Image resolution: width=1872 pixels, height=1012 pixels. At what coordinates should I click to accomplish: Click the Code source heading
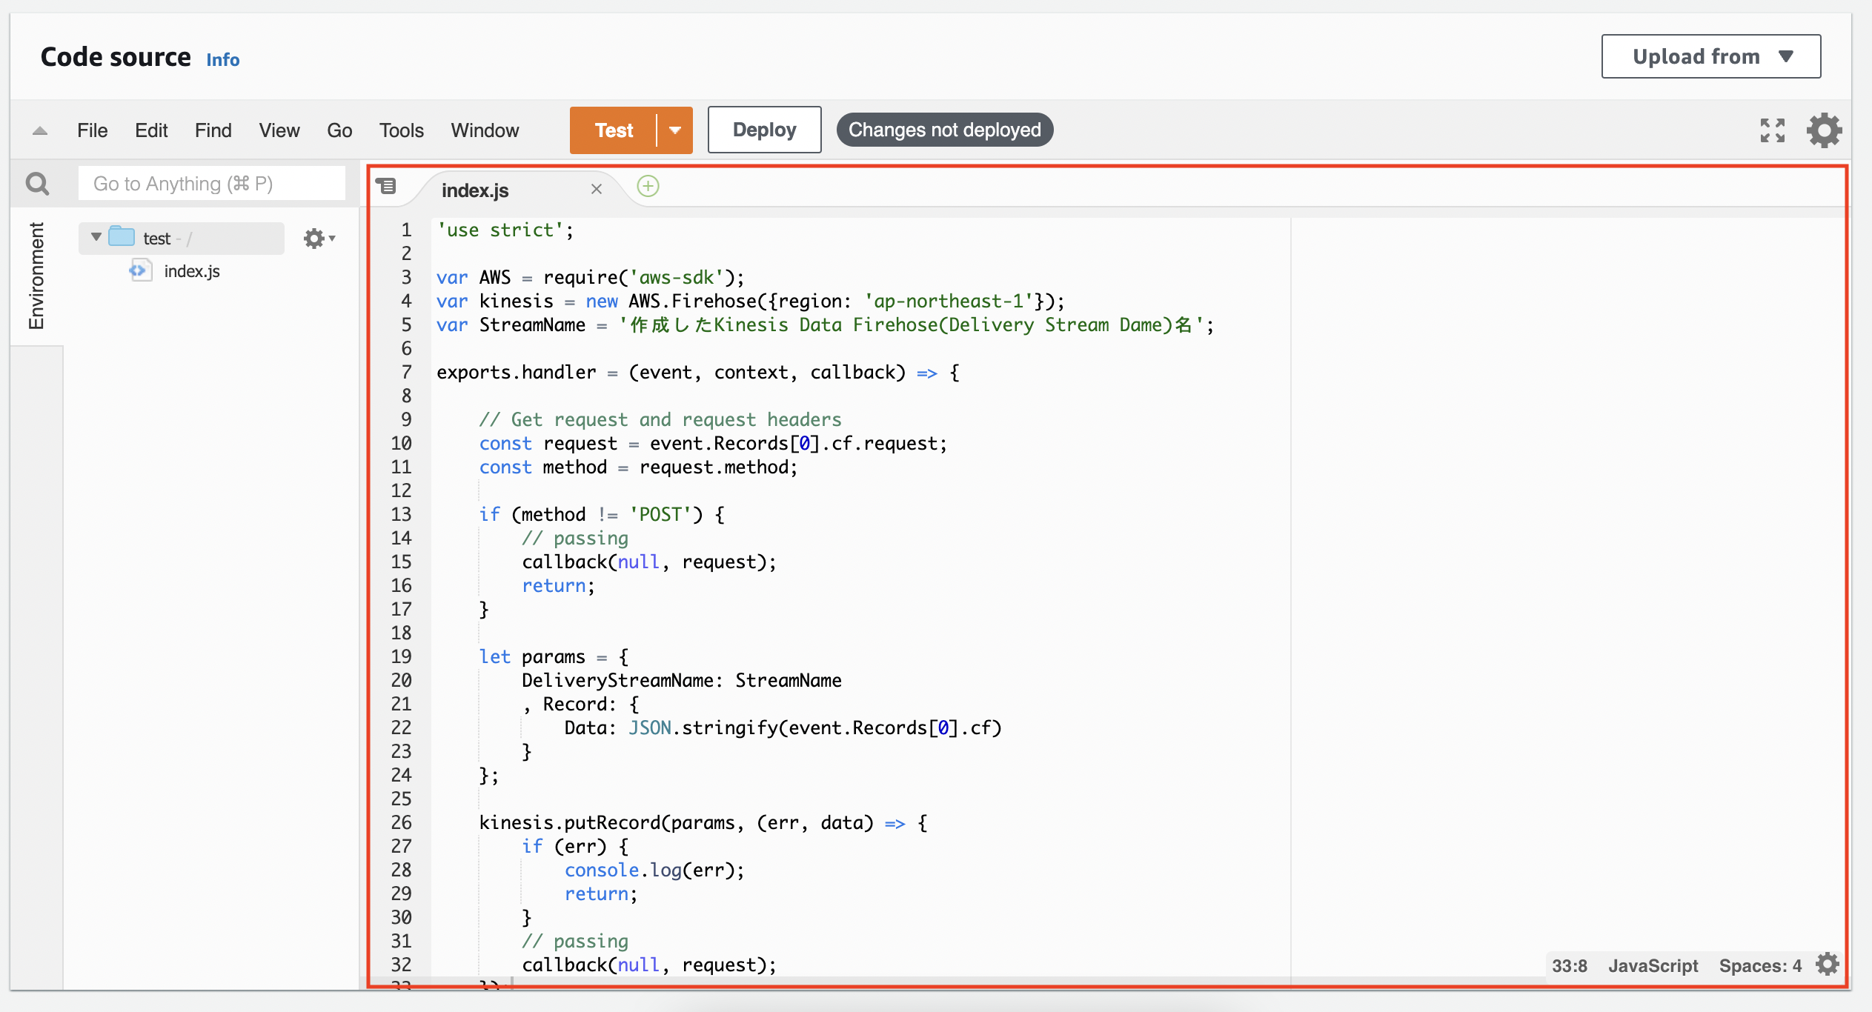click(x=116, y=57)
